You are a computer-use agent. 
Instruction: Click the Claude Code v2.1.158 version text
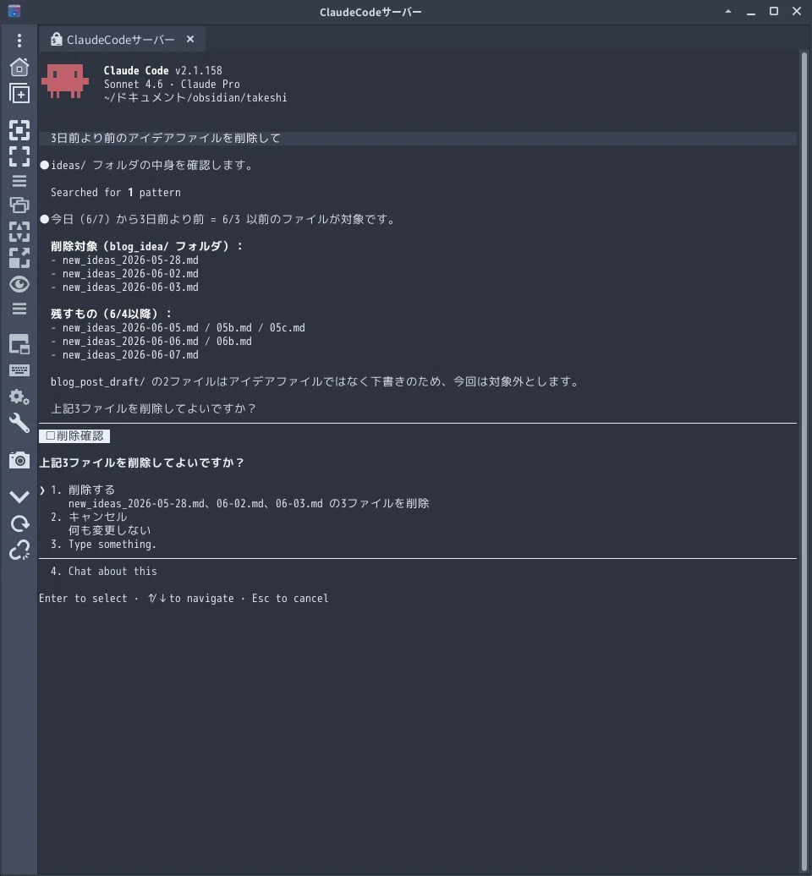click(x=162, y=70)
